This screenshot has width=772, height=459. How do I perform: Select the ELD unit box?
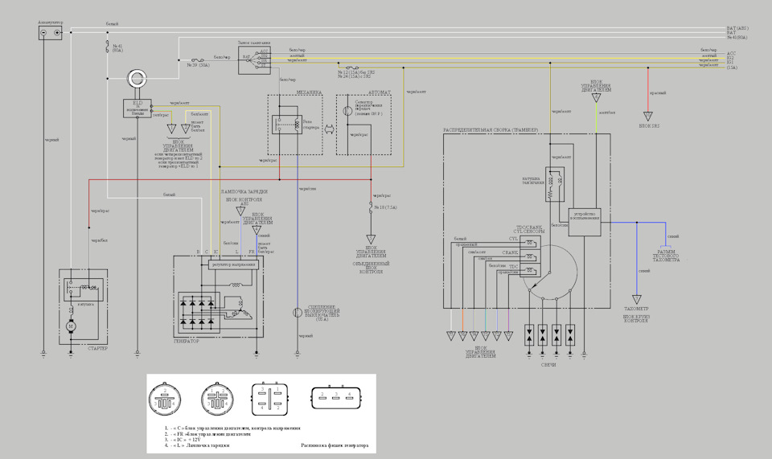point(138,109)
